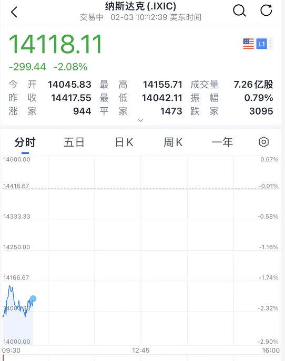
Task: Open the chart settings hexagon icon
Action: [263, 142]
